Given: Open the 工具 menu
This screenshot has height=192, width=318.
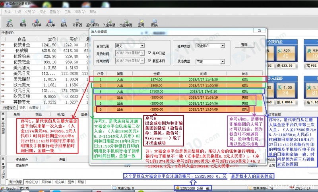Looking at the screenshot, I should coord(68,12).
